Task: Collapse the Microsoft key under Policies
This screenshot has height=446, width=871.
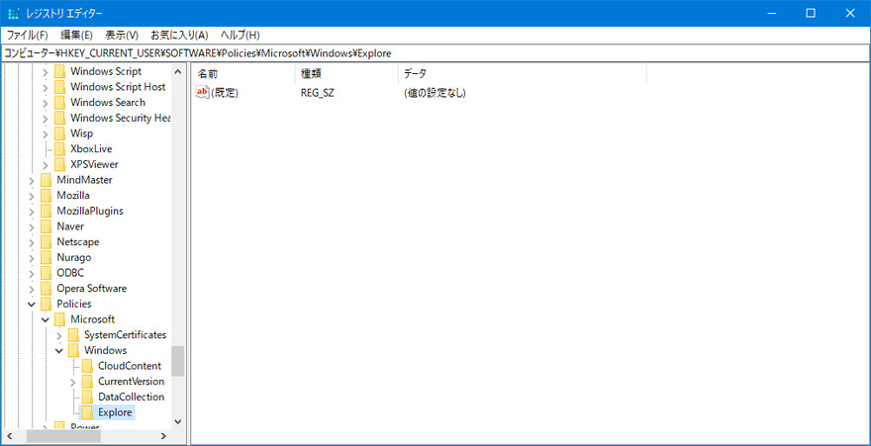Action: (47, 320)
